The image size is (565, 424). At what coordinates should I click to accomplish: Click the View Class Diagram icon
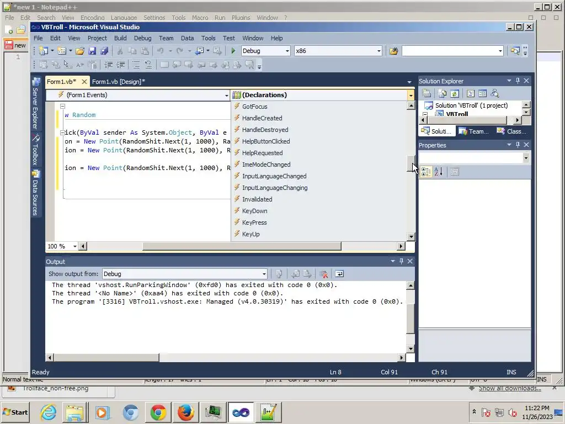click(x=495, y=94)
